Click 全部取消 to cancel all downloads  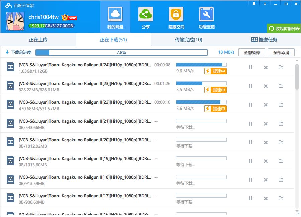click(281, 52)
